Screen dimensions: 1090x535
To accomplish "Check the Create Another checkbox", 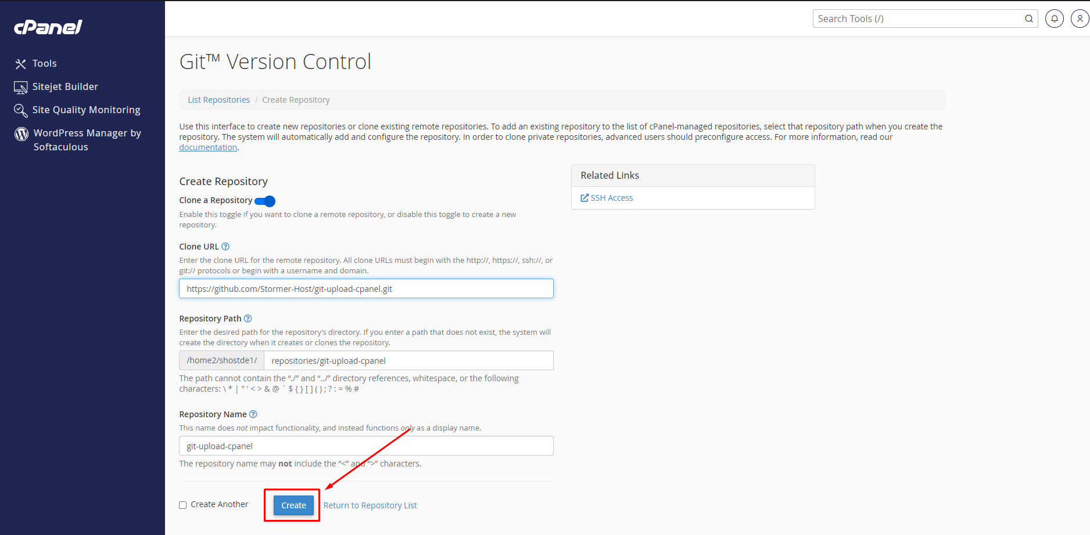I will [x=183, y=505].
